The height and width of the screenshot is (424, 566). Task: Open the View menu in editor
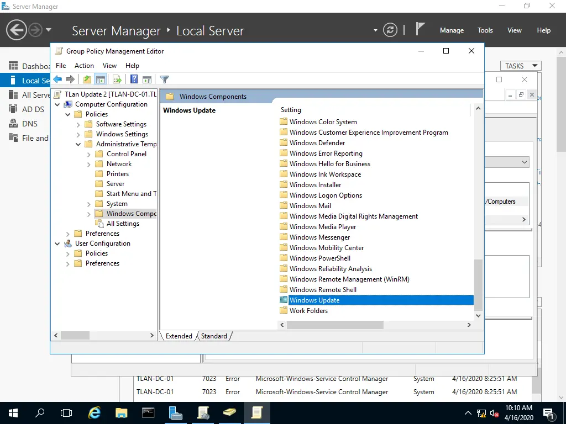[109, 66]
